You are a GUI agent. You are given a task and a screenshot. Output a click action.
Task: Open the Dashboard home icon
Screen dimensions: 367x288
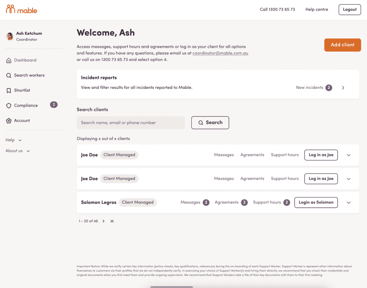[x=9, y=61]
